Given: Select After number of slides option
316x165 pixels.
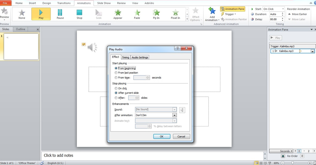Looking at the screenshot, I should [x=116, y=98].
